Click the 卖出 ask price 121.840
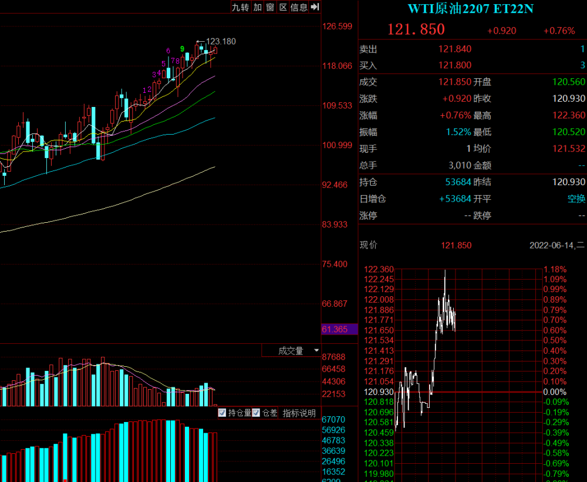 pos(455,49)
